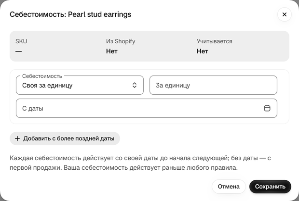The height and width of the screenshot is (201, 299).
Task: Cancel with the Отмена button
Action: pos(229,187)
